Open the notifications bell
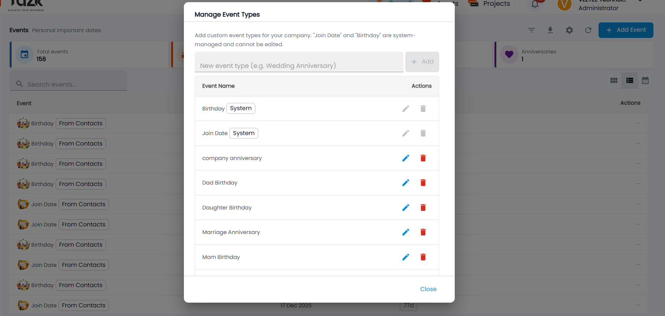Viewport: 665px width, 316px height. click(x=535, y=4)
